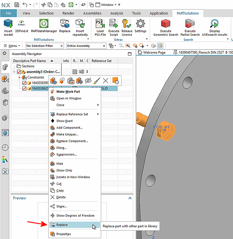Toggle checkbox for assembly3 node
The height and width of the screenshot is (239, 233).
(x=19, y=72)
